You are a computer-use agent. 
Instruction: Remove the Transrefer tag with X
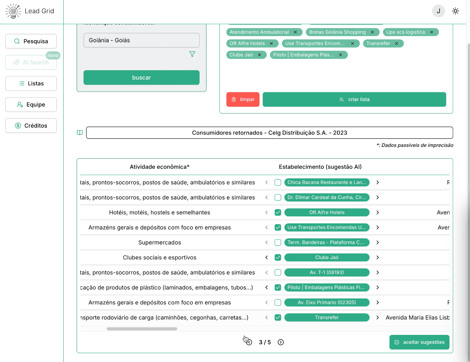397,44
